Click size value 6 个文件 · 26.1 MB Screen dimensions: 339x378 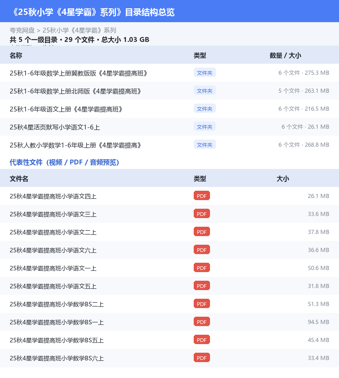coord(305,127)
